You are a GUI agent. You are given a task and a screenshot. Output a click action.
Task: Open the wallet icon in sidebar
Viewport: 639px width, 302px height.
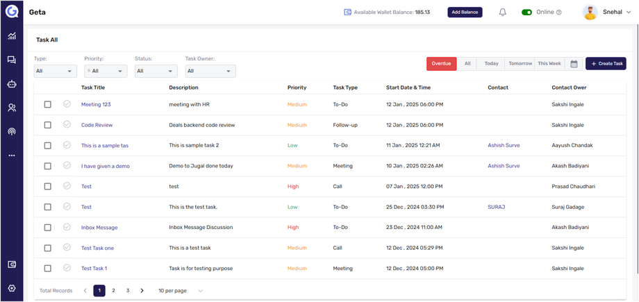tap(12, 265)
